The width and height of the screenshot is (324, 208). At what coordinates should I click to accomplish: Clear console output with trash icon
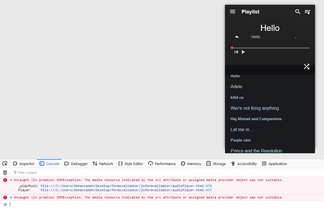click(5, 173)
